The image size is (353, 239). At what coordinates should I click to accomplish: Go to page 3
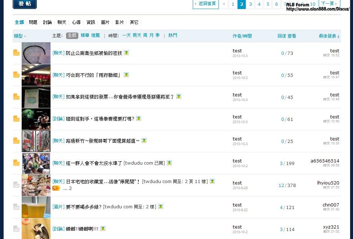[x=250, y=4]
